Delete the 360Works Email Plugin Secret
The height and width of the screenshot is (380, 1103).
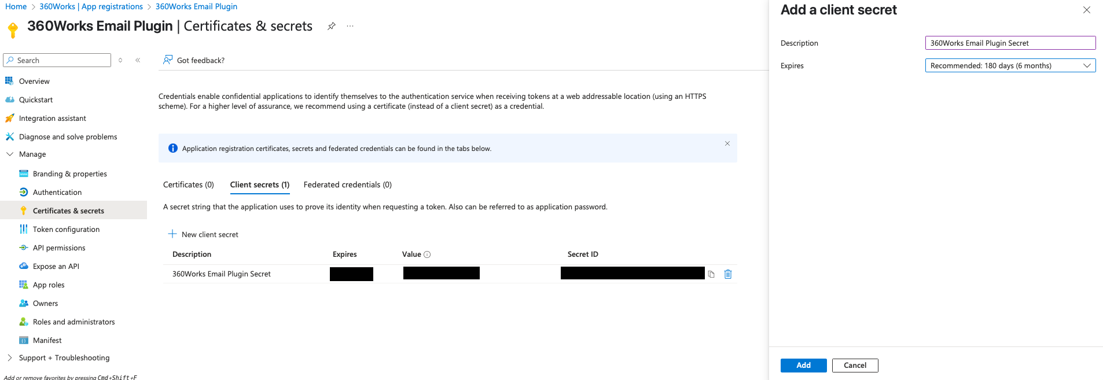click(x=728, y=274)
